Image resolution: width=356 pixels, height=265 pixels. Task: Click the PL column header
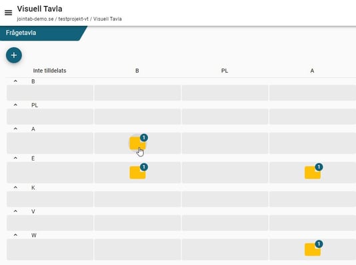tap(225, 71)
